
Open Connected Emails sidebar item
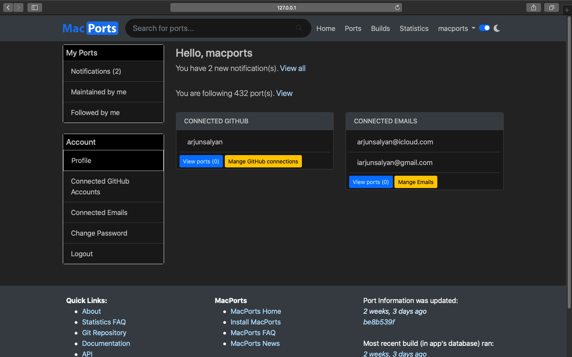pyautogui.click(x=113, y=213)
